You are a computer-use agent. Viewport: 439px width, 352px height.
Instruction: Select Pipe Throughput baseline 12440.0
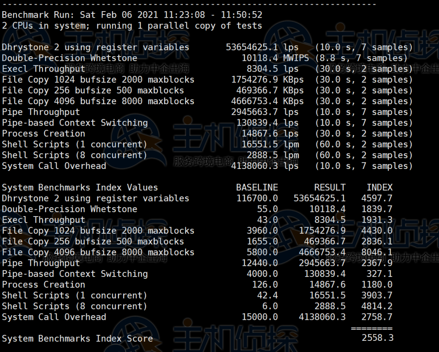[x=260, y=263]
